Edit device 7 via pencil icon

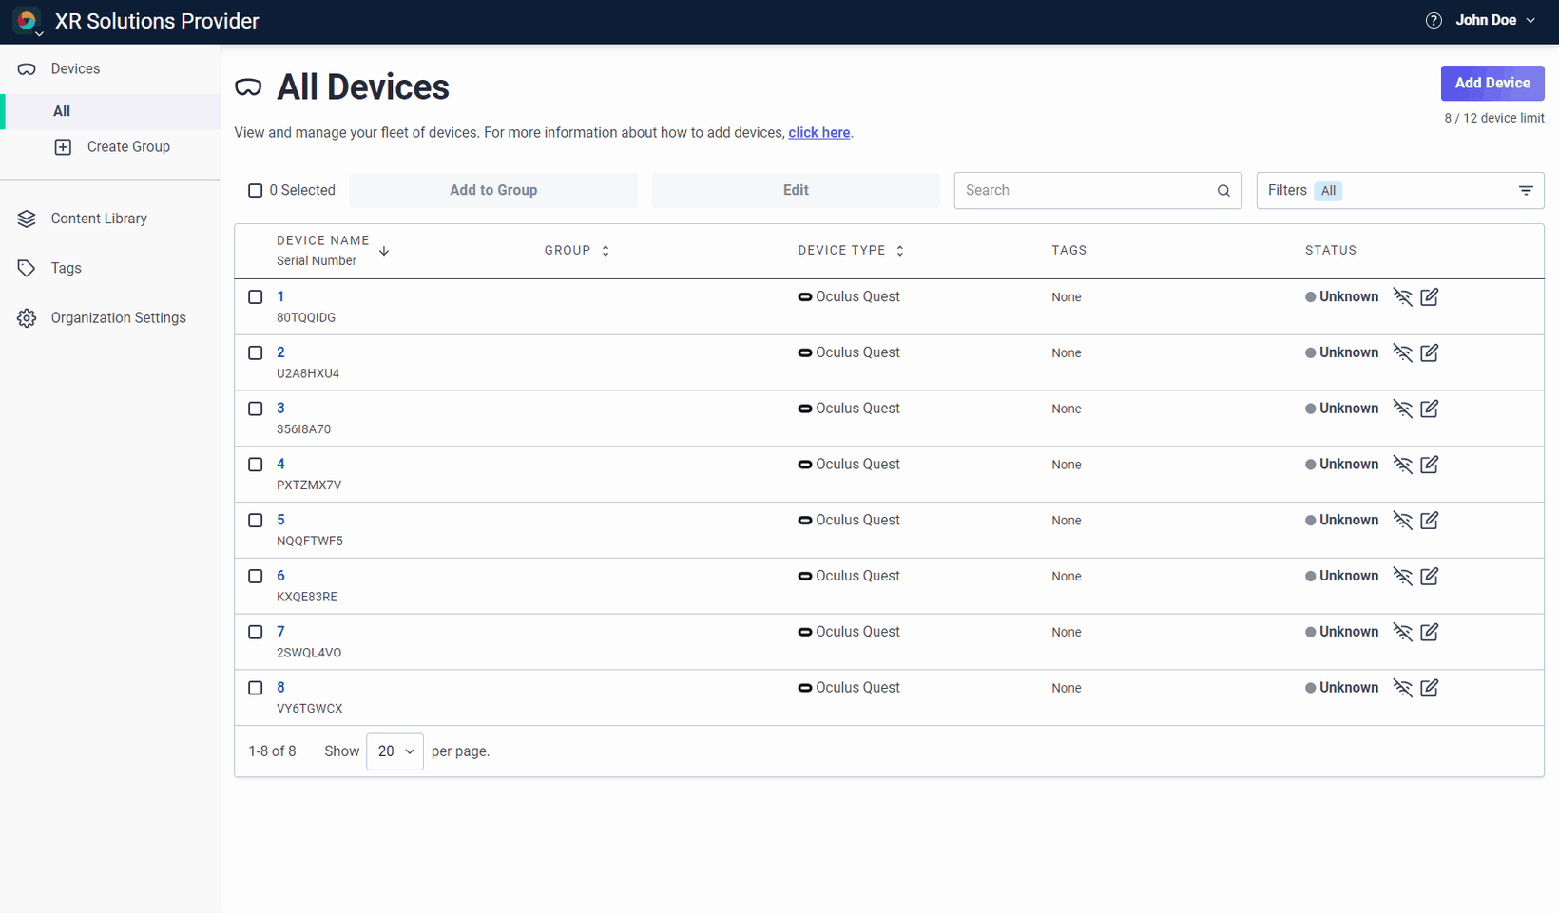coord(1429,633)
